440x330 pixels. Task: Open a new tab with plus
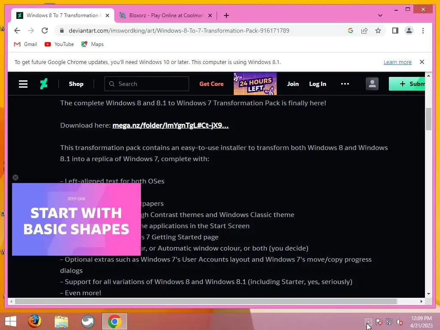[x=226, y=15]
